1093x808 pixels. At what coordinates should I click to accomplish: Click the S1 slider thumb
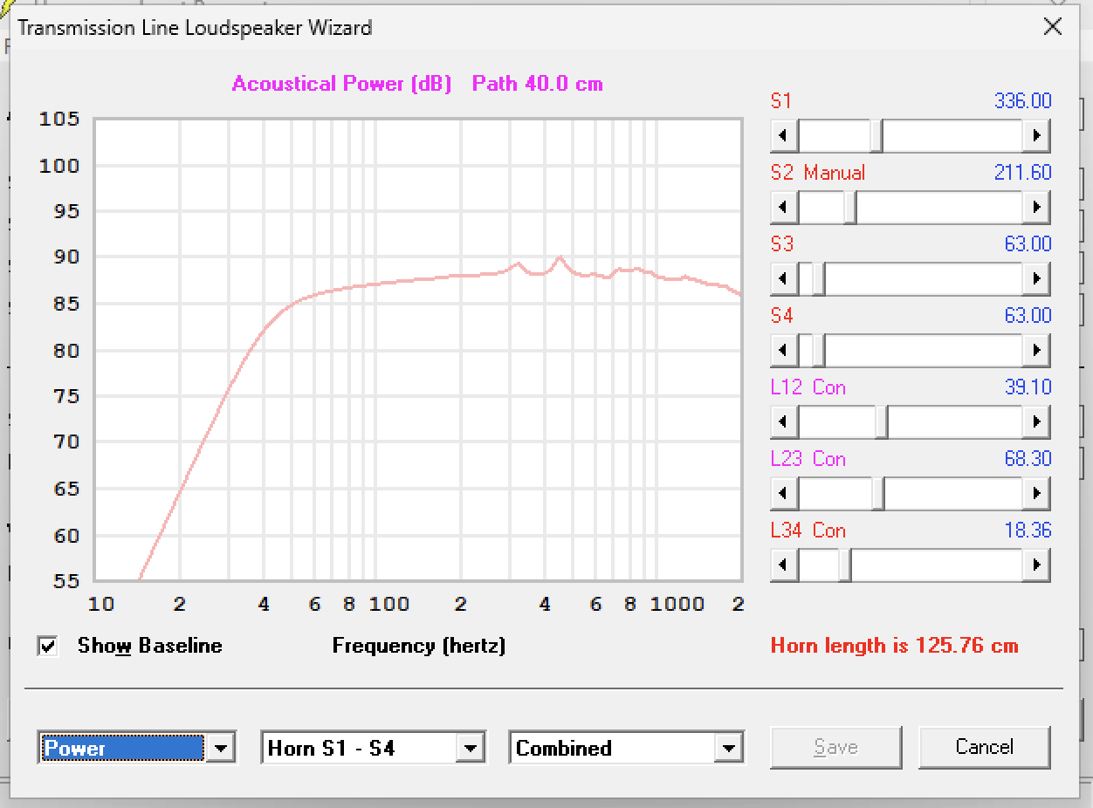876,136
